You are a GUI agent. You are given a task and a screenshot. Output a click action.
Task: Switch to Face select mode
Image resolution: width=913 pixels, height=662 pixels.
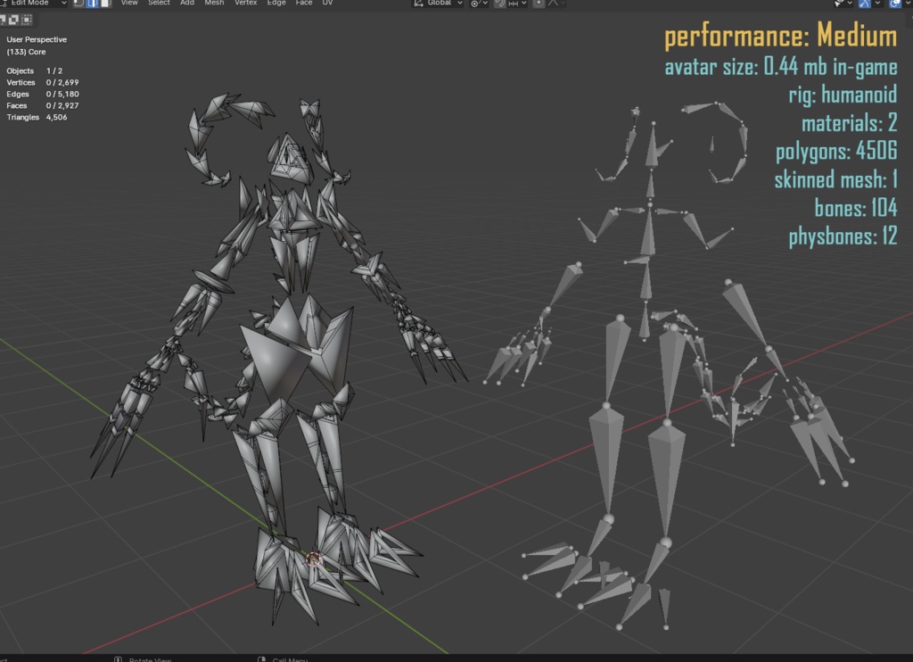[x=105, y=4]
